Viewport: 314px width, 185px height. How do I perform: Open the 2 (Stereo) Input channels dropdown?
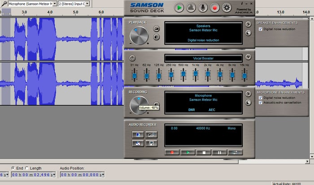[x=87, y=4]
